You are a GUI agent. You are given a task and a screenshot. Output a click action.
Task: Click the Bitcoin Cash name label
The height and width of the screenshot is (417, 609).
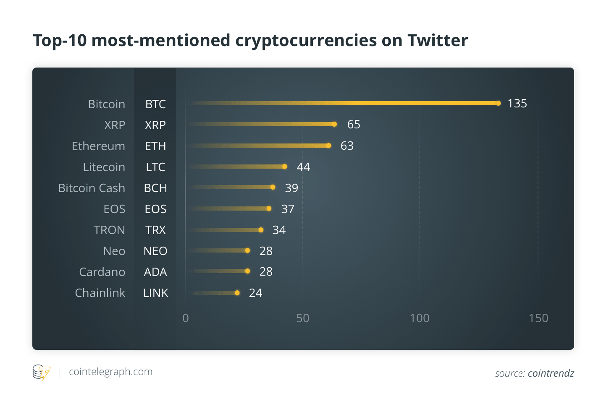[92, 188]
